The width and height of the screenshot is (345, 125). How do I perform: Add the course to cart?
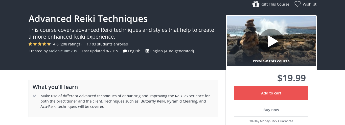pyautogui.click(x=271, y=93)
